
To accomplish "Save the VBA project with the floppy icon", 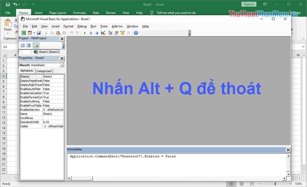I will click(x=39, y=33).
